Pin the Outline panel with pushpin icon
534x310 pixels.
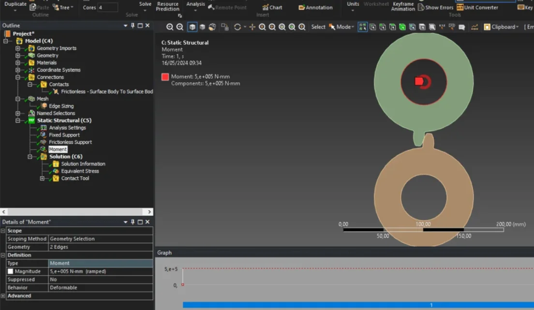coord(133,26)
